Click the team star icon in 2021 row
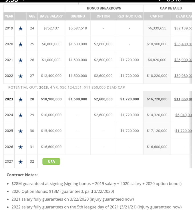Image resolution: width=195 pixels, height=214 pixels. pos(21,60)
